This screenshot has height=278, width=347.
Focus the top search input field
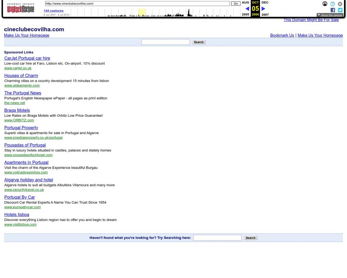coord(166,42)
